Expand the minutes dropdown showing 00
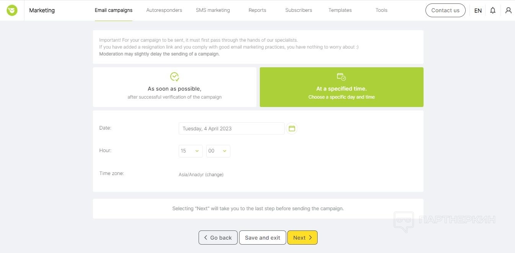Viewport: 515px width, 253px height. pyautogui.click(x=218, y=151)
